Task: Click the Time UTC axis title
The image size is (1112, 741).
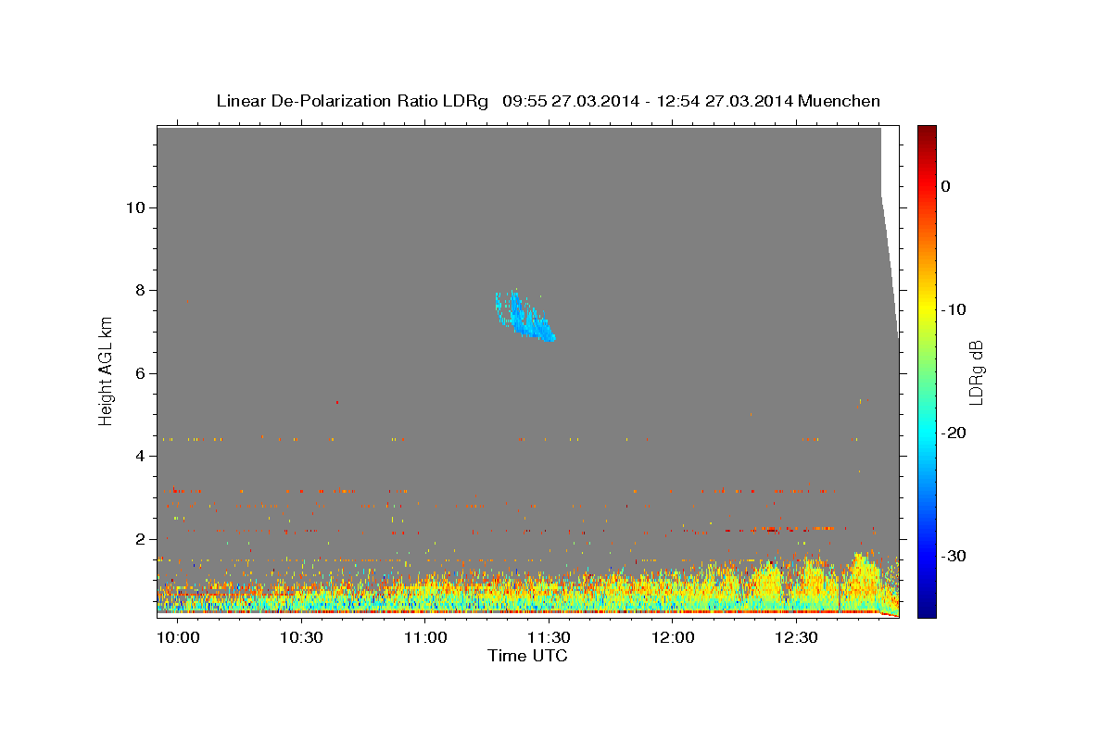Action: tap(527, 656)
